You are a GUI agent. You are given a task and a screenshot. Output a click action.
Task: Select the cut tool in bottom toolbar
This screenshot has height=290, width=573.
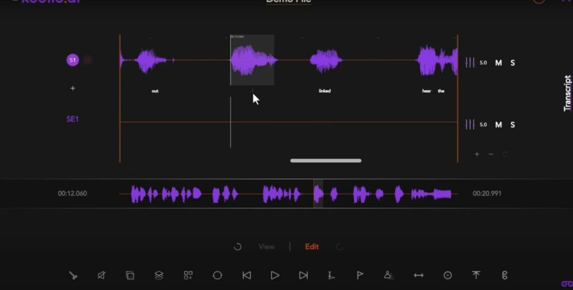coord(73,275)
